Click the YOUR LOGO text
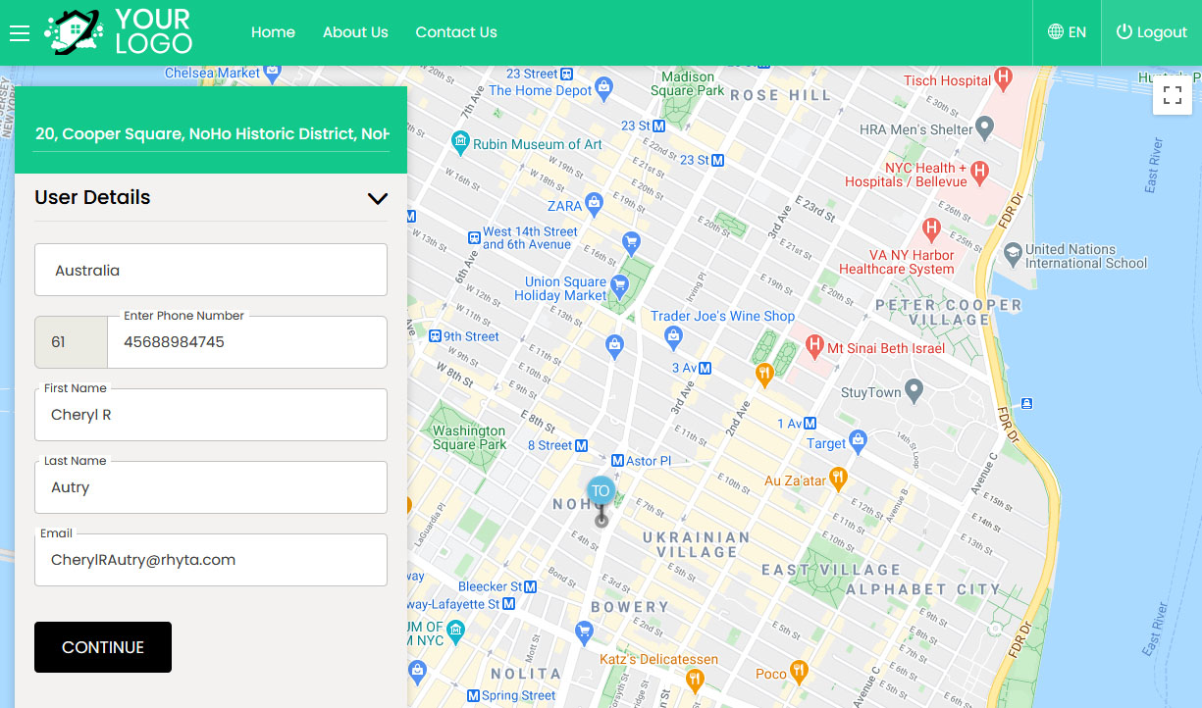This screenshot has width=1202, height=708. coord(153,31)
